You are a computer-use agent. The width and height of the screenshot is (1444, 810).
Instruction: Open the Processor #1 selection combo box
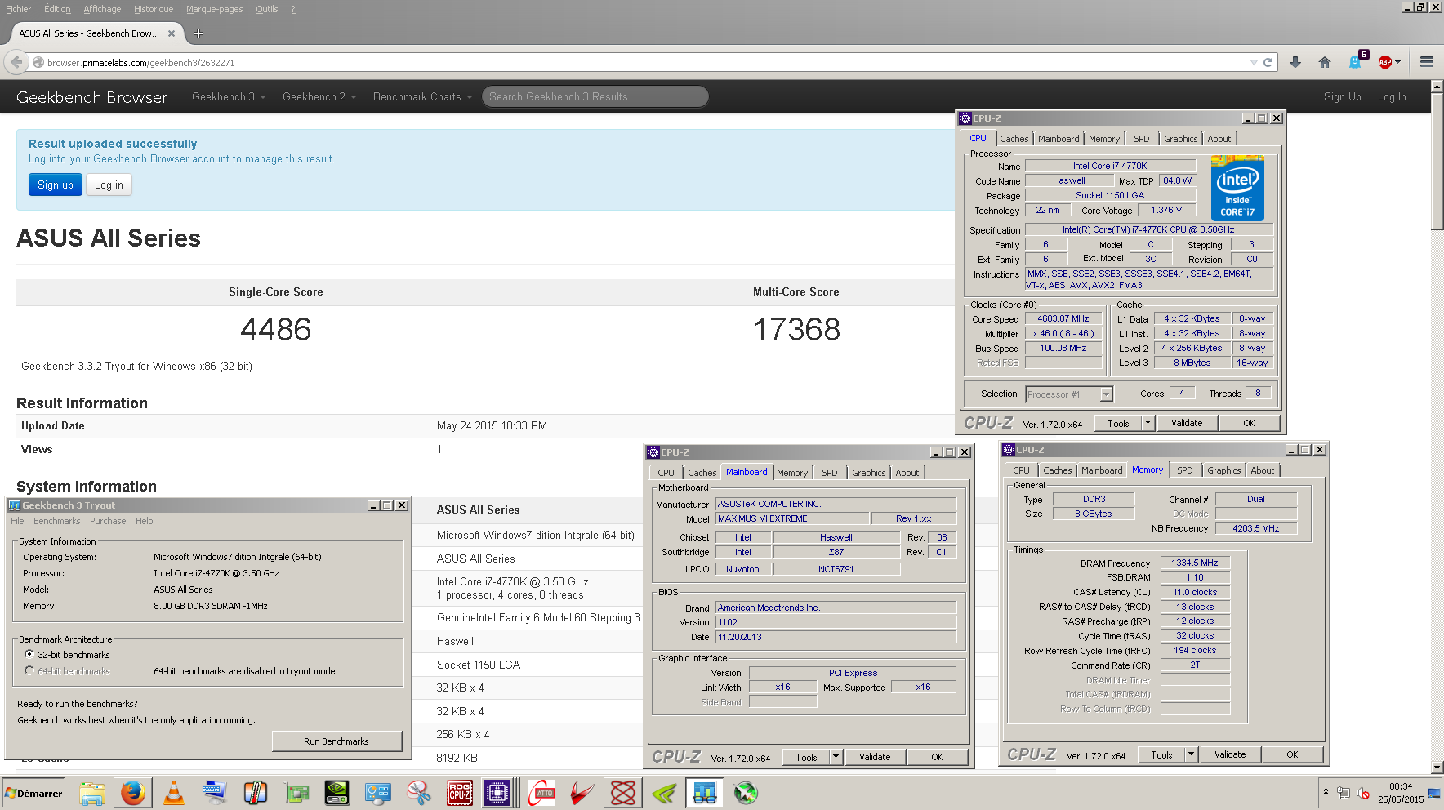1069,394
